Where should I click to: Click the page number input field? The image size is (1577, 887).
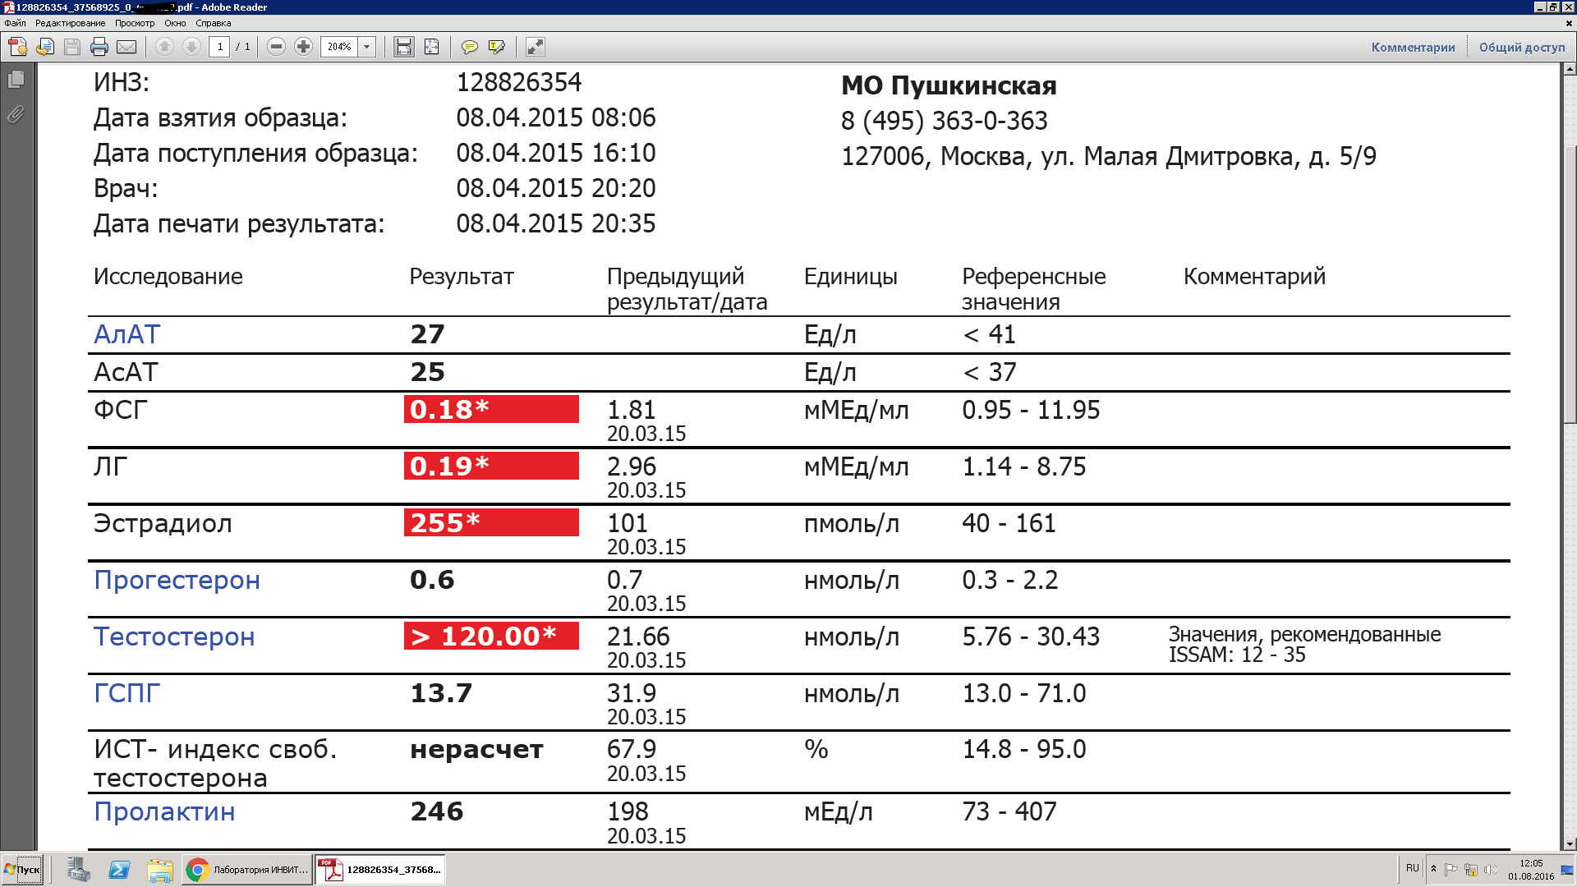tap(219, 47)
